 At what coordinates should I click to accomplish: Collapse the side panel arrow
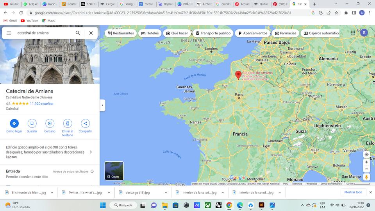(x=103, y=105)
